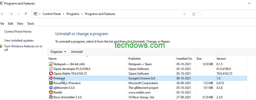Screen dimensions: 256x100
Task: Click Programs in the breadcrumb
Action: pyautogui.click(x=73, y=14)
